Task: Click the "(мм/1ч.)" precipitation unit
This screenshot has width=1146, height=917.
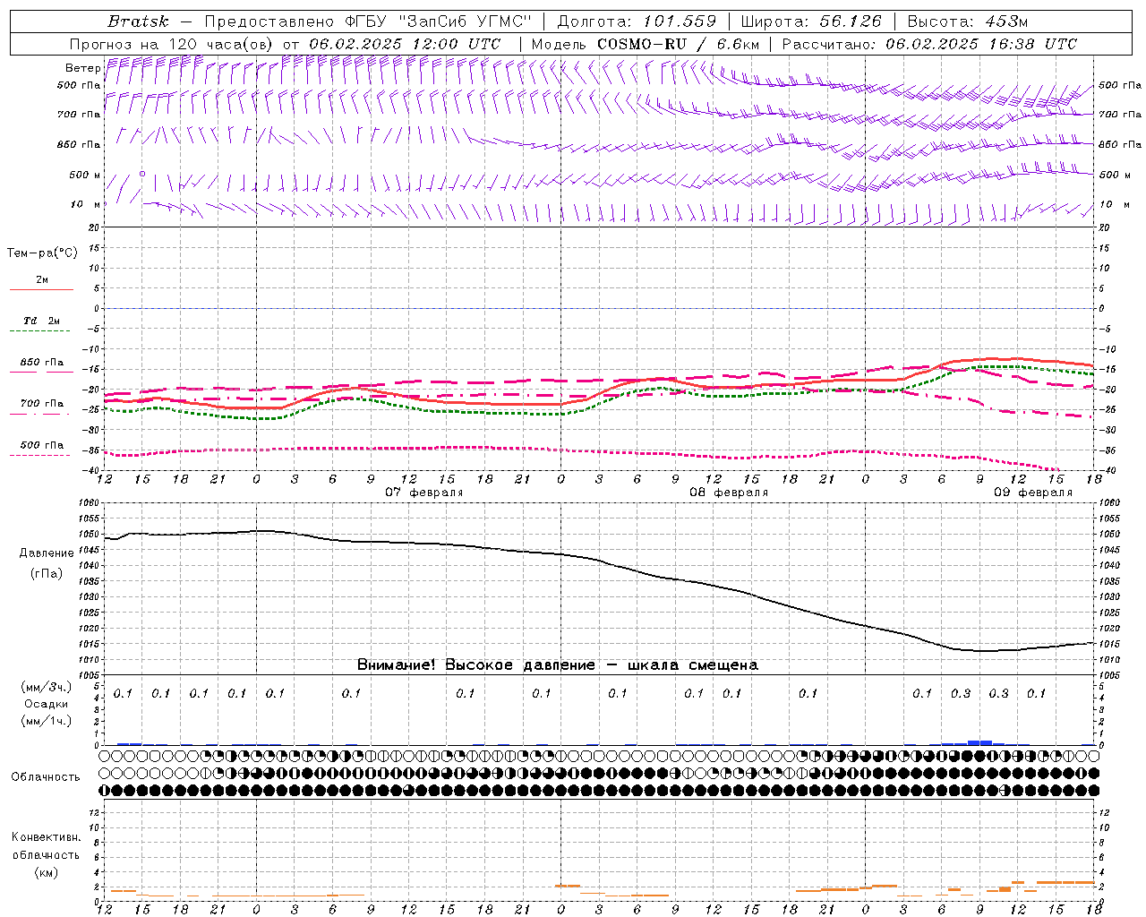Action: tap(47, 721)
